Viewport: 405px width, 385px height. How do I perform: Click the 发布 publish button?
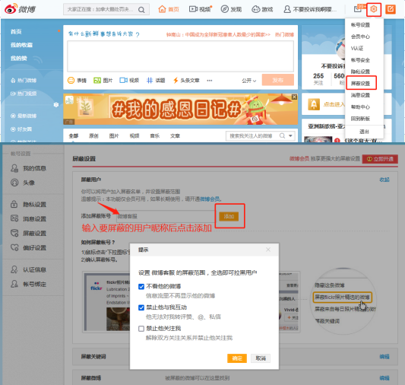click(x=278, y=80)
